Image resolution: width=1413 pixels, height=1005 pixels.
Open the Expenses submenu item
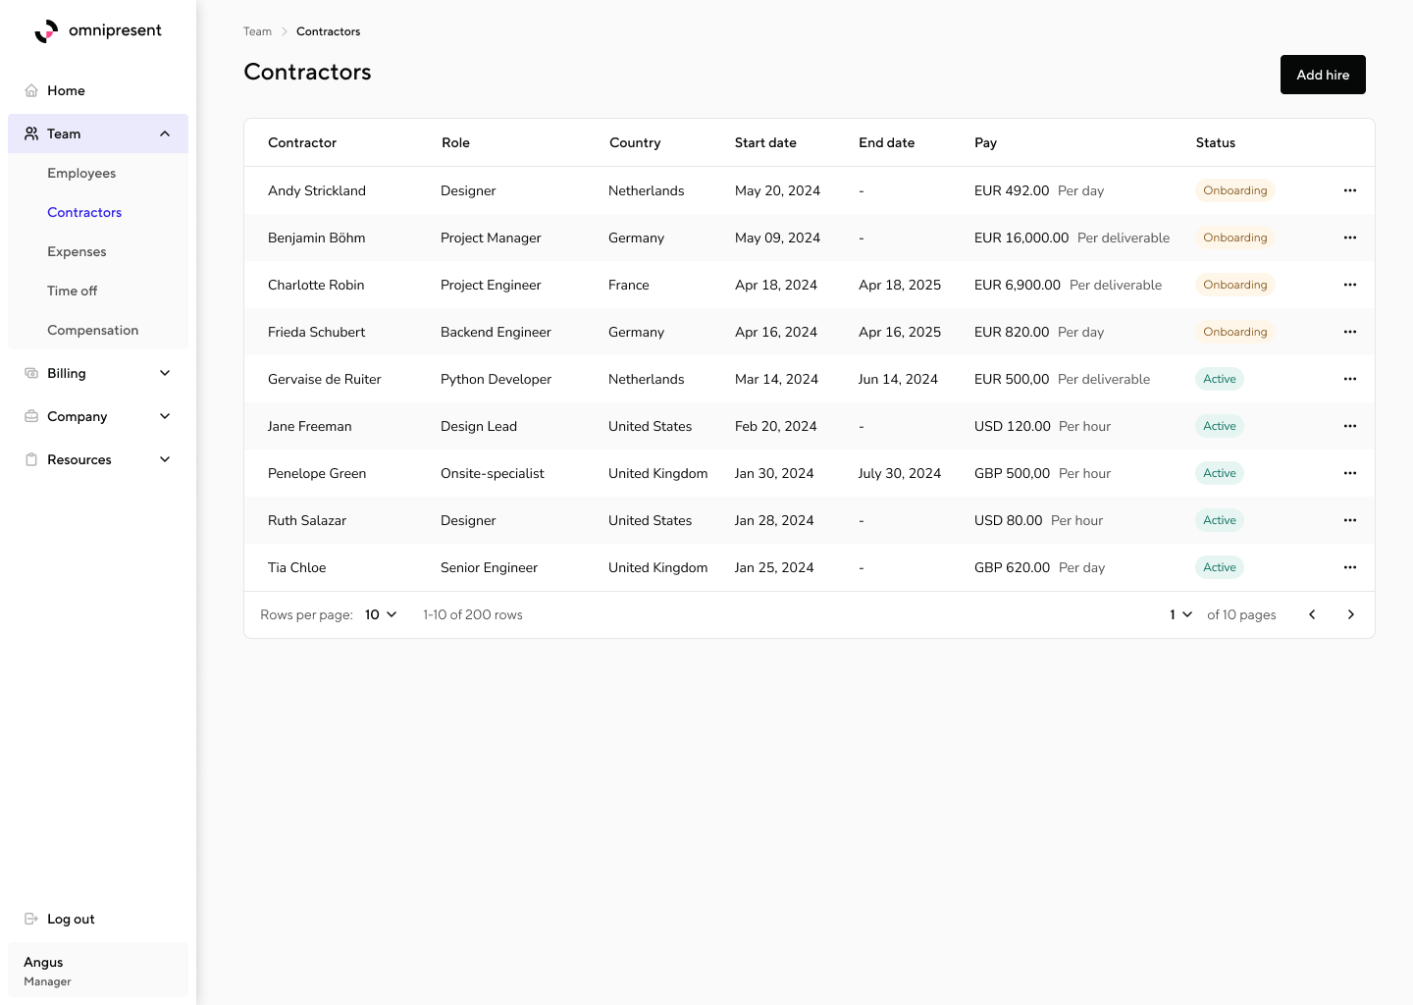click(x=98, y=251)
